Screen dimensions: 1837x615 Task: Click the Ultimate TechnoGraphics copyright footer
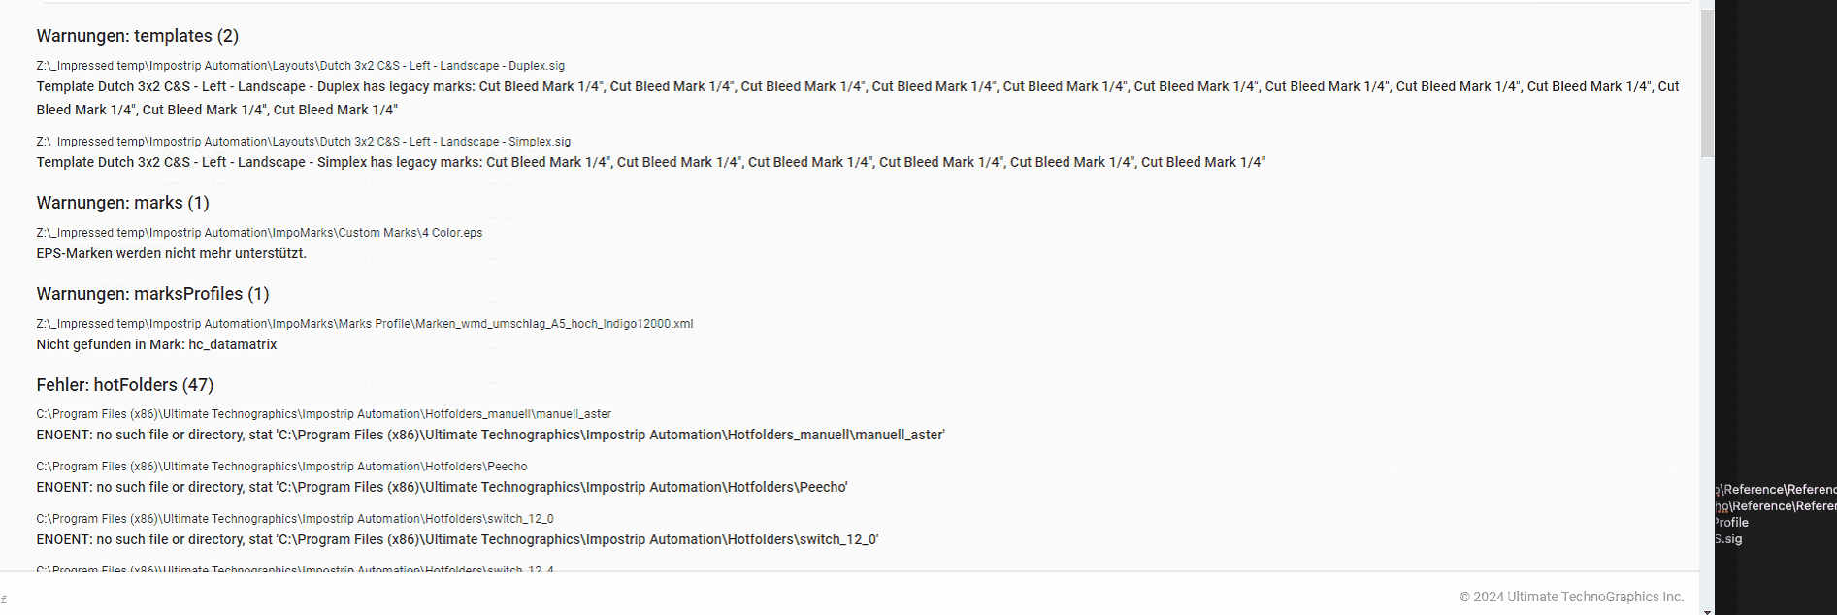[x=1571, y=597]
